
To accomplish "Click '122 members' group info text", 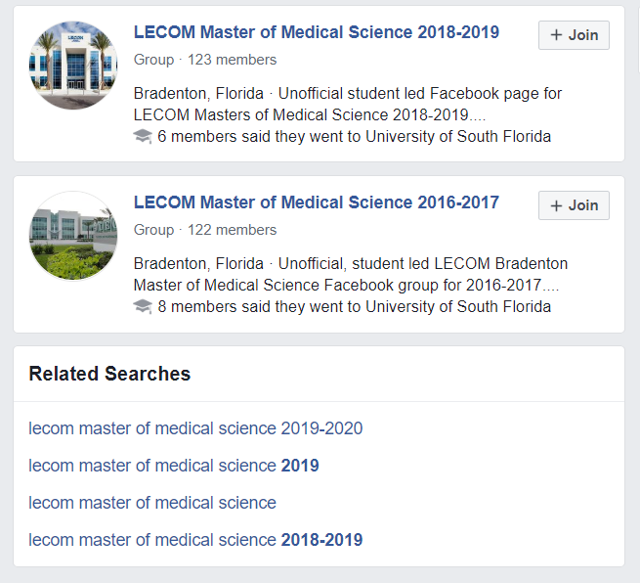I will pos(232,230).
